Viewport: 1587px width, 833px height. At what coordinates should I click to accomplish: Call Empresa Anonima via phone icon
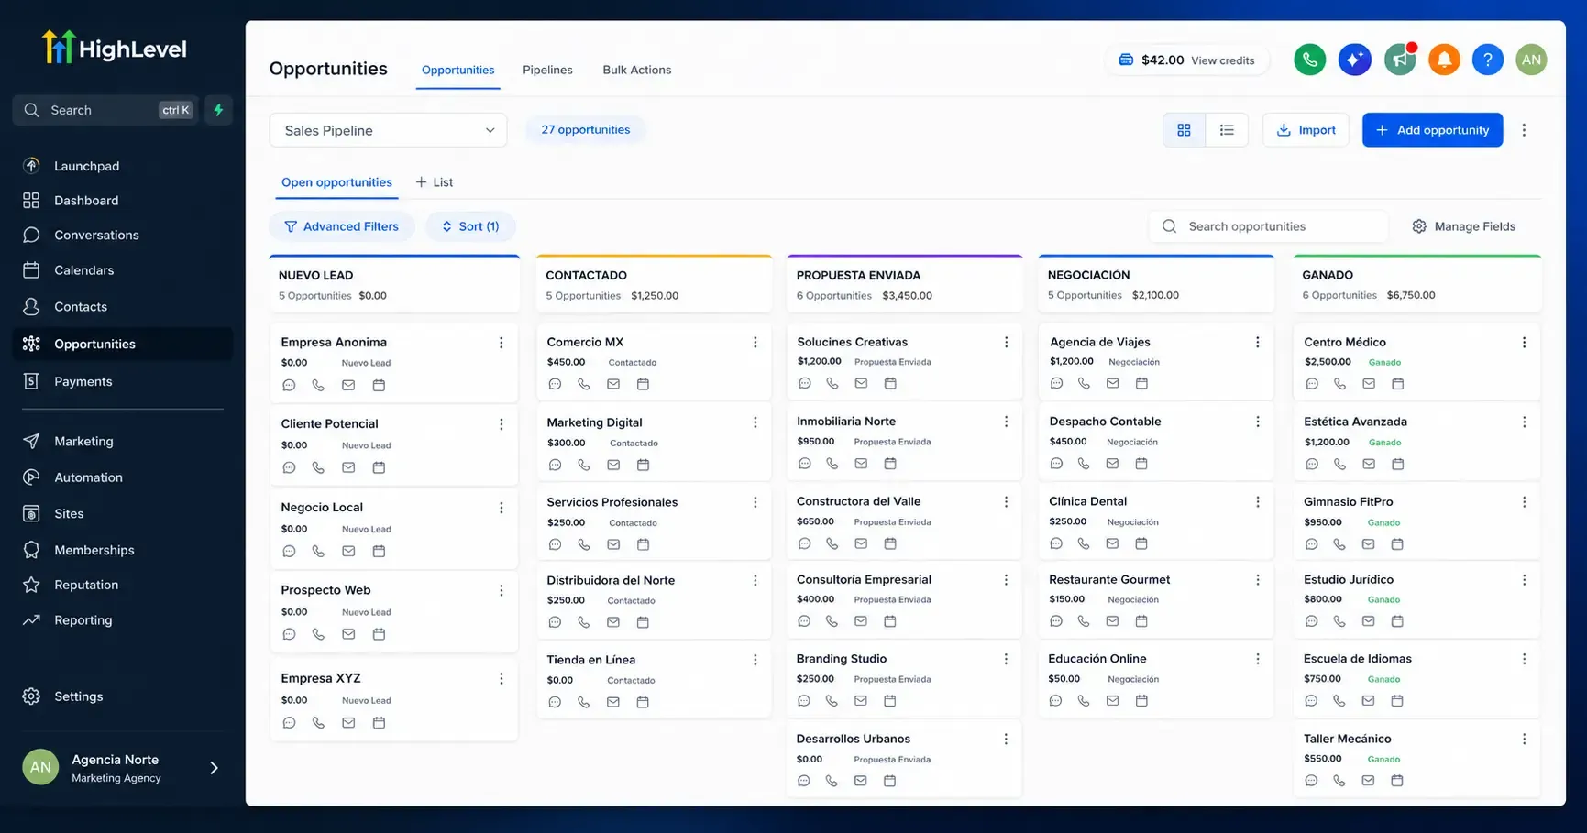tap(318, 386)
